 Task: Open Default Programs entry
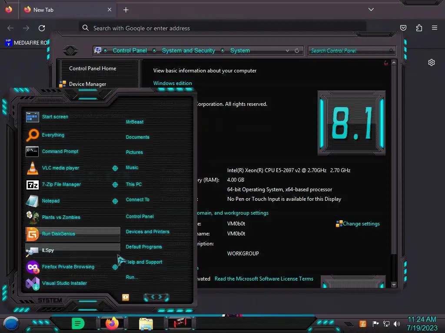pyautogui.click(x=143, y=247)
